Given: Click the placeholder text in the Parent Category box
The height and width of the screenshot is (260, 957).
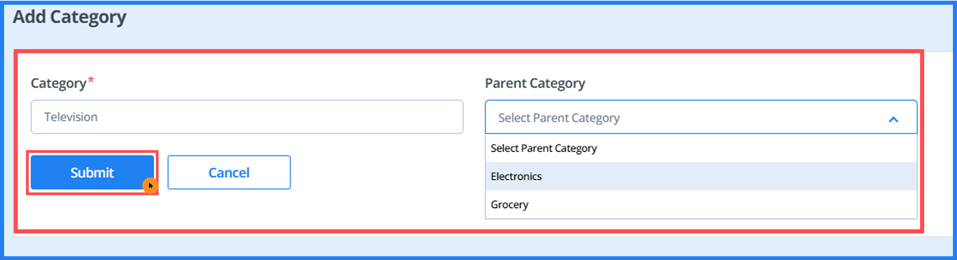Looking at the screenshot, I should pyautogui.click(x=559, y=118).
